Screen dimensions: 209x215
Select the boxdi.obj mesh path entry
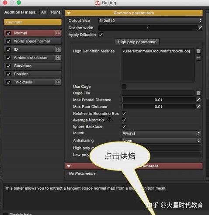click(x=156, y=51)
